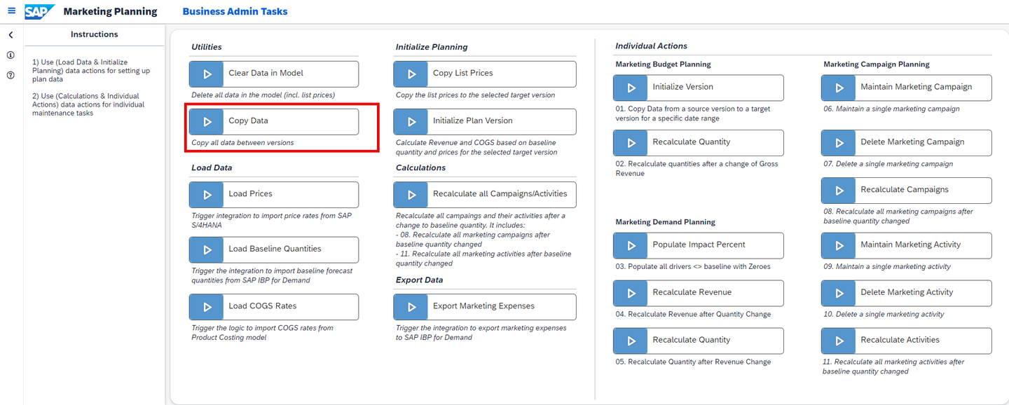The width and height of the screenshot is (1009, 405).
Task: Click play icon for Initialize Version
Action: 631,88
